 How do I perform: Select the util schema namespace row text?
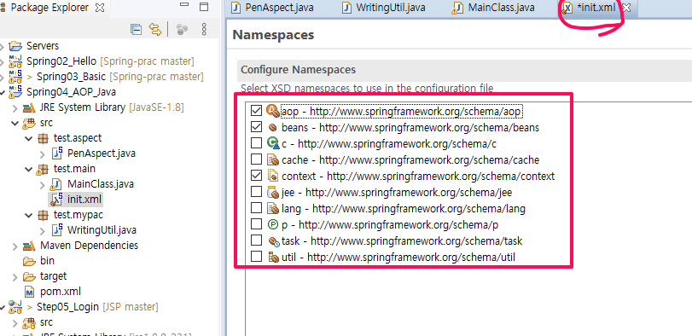click(398, 257)
